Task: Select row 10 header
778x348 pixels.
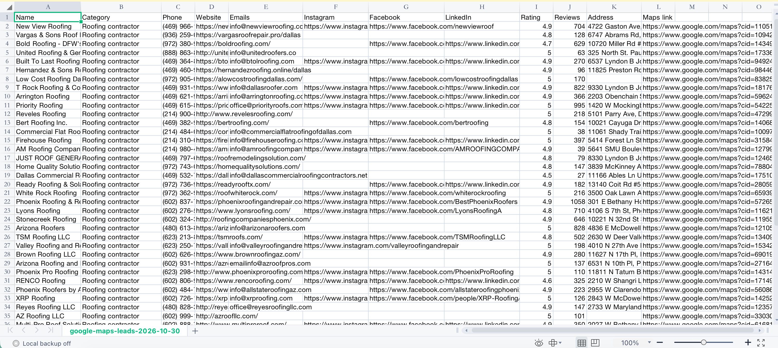Action: 7,96
